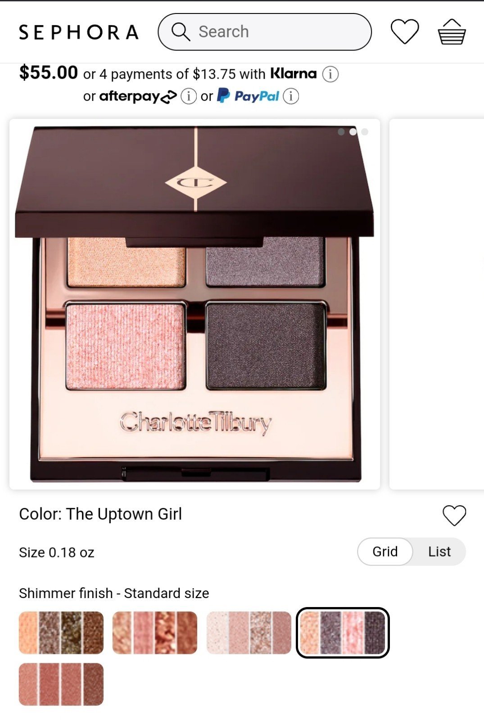This screenshot has width=484, height=720.
Task: Open PayPal info icon
Action: (x=291, y=96)
